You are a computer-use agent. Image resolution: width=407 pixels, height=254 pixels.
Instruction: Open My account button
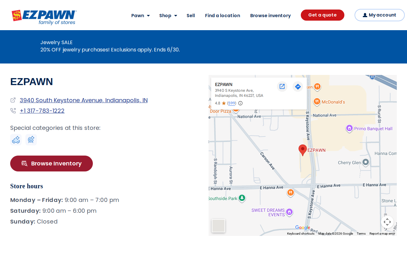click(x=379, y=15)
